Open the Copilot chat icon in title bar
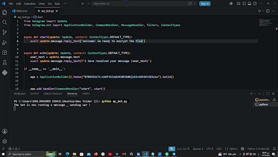Screen dimensions: 278x157 coord(190,4)
